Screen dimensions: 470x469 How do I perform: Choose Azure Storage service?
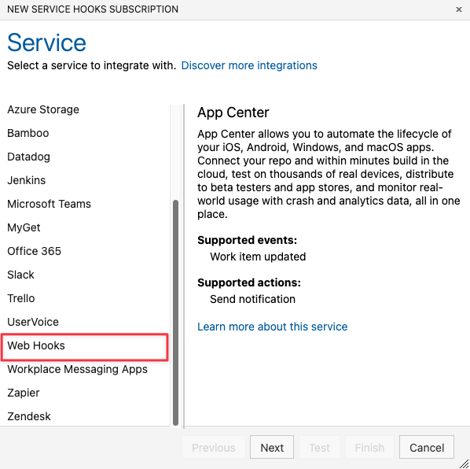pos(85,109)
